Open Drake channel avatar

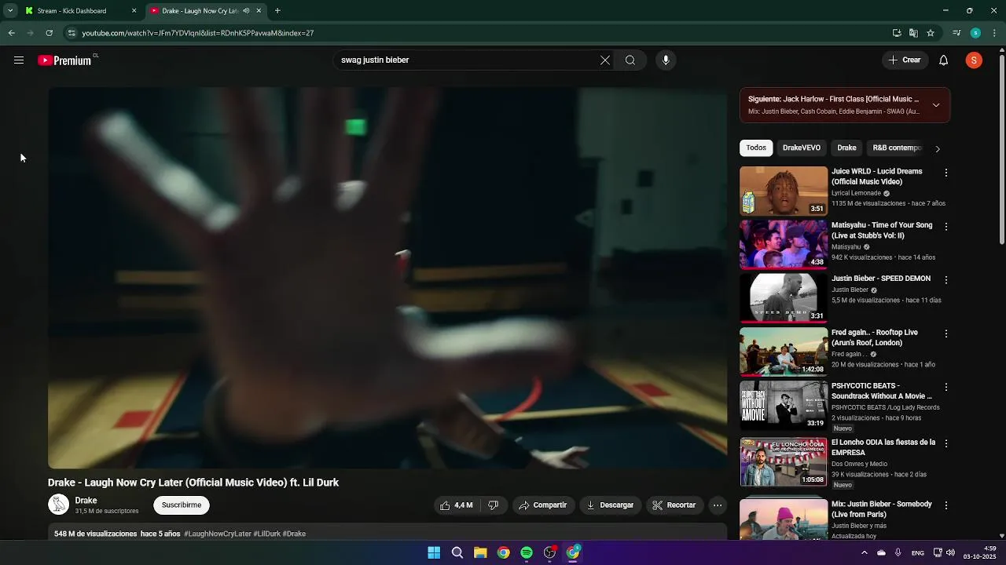point(59,505)
